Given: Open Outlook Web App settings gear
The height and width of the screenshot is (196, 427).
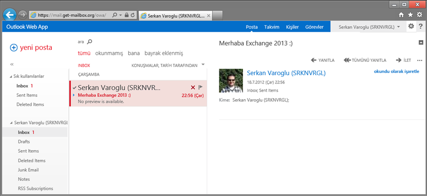Looking at the screenshot, I should tap(411, 26).
